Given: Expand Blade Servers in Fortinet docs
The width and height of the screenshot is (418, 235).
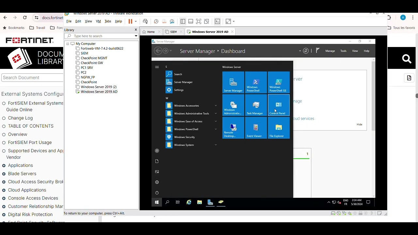Looking at the screenshot, I should tap(4, 174).
